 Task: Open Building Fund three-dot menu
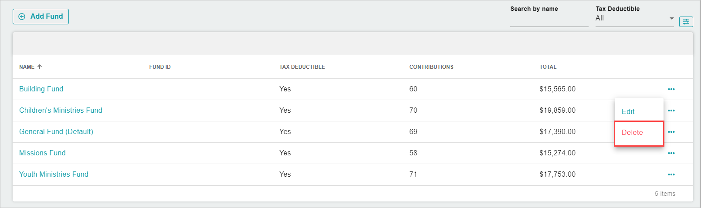point(671,89)
